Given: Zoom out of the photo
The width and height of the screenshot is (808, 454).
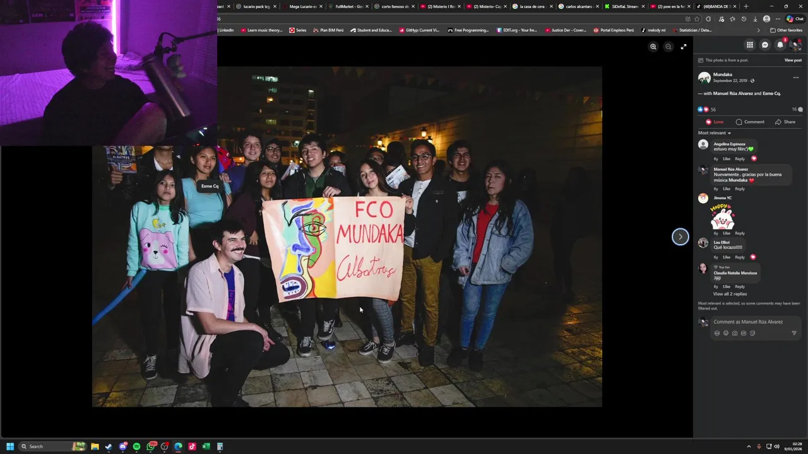Looking at the screenshot, I should 668,47.
